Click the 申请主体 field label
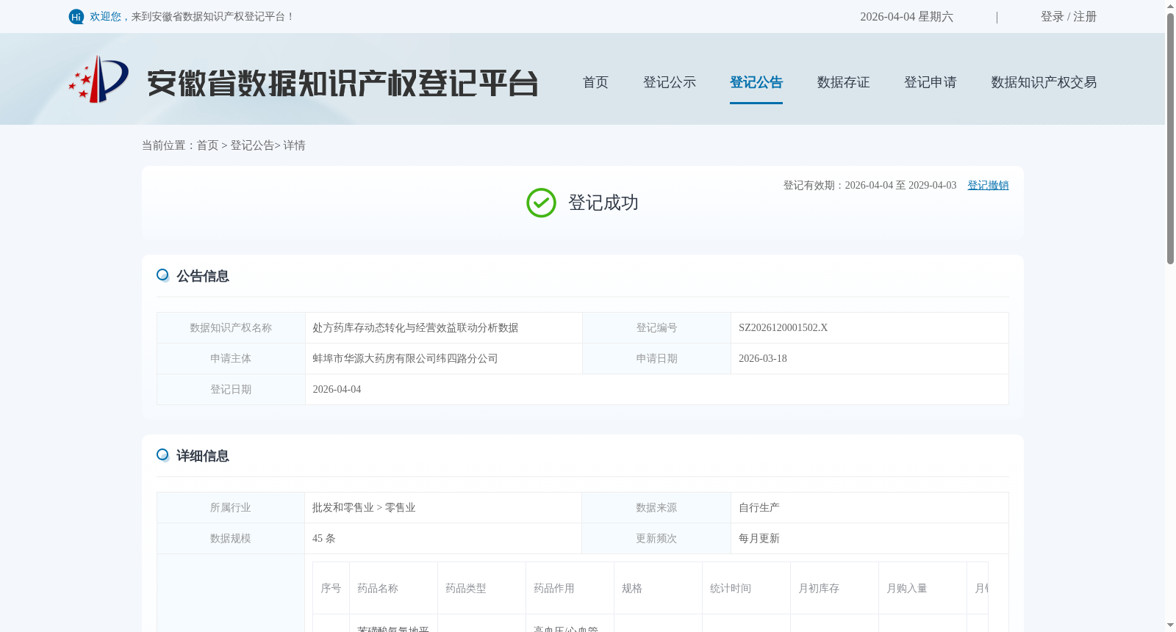This screenshot has height=632, width=1176. (231, 359)
